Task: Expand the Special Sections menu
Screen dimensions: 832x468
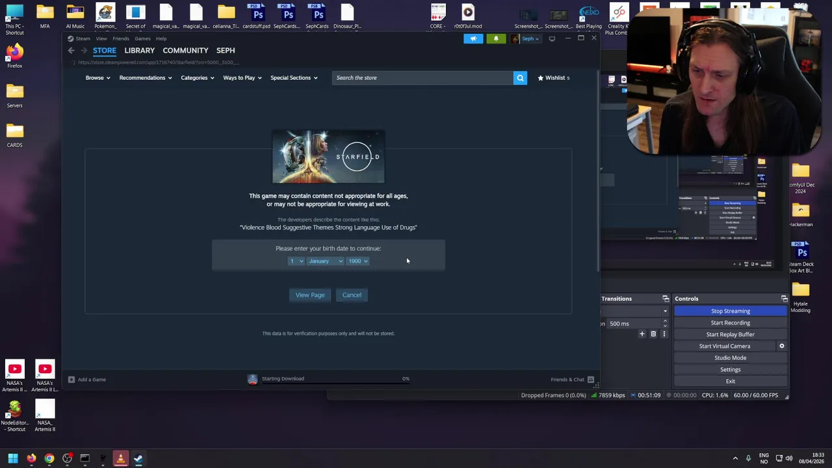Action: (294, 78)
